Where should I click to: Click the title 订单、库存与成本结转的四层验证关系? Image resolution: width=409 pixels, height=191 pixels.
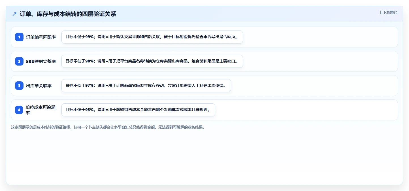[68, 14]
